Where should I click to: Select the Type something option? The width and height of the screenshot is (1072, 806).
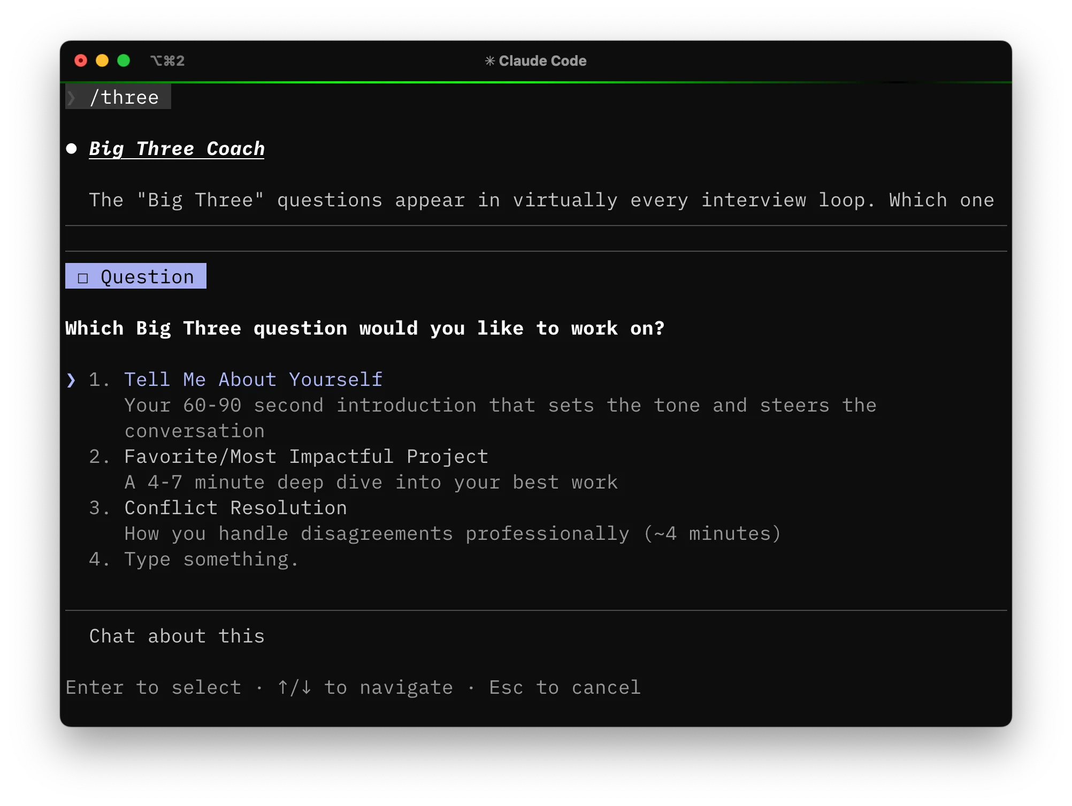click(x=211, y=559)
